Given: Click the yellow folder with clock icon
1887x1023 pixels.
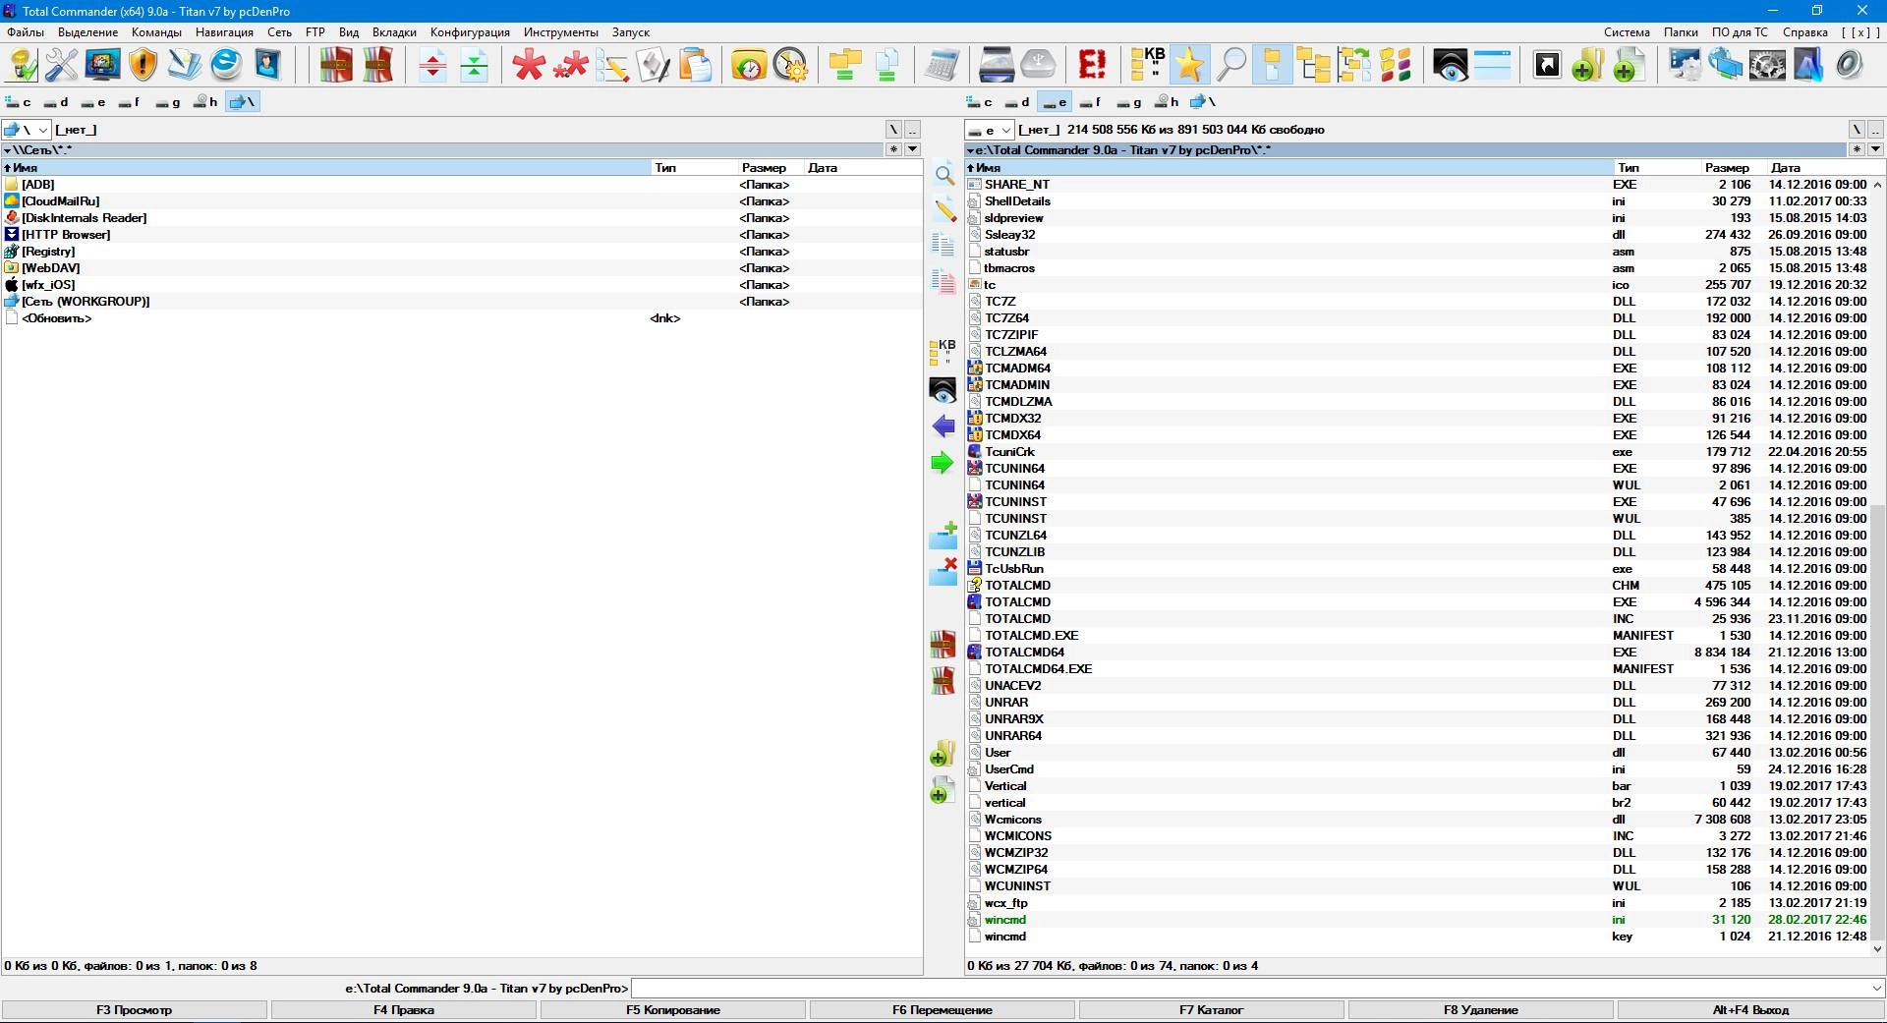Looking at the screenshot, I should 749,65.
